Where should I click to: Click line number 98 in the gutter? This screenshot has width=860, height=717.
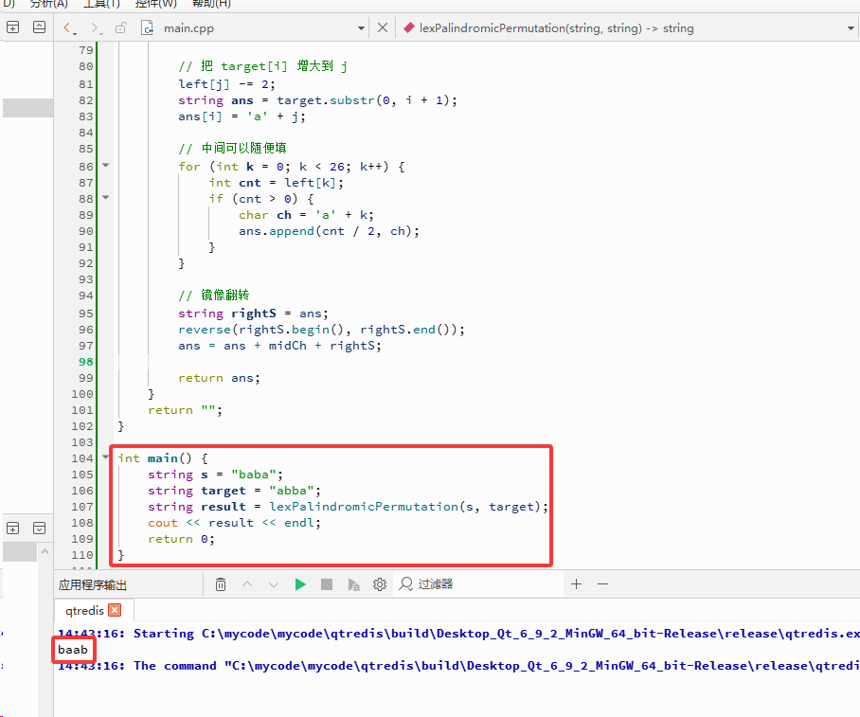click(x=86, y=362)
